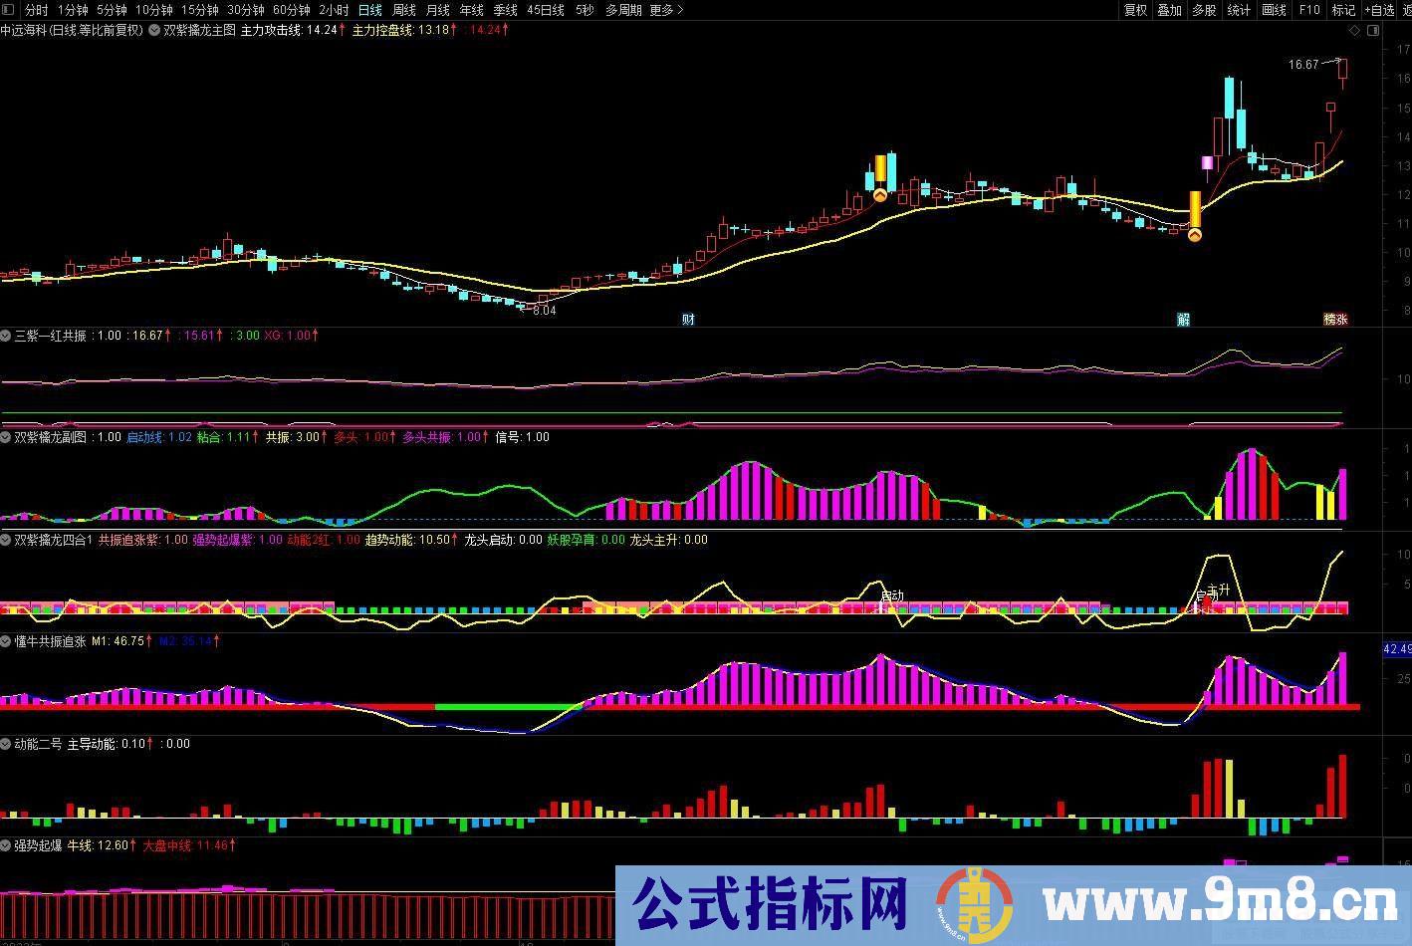Click the 榜涨 tag at main chart bottom
Viewport: 1412px width, 946px height.
[x=1335, y=320]
